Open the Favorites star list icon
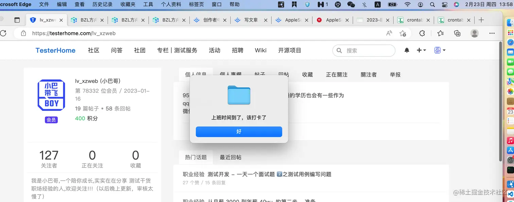 click(x=441, y=33)
